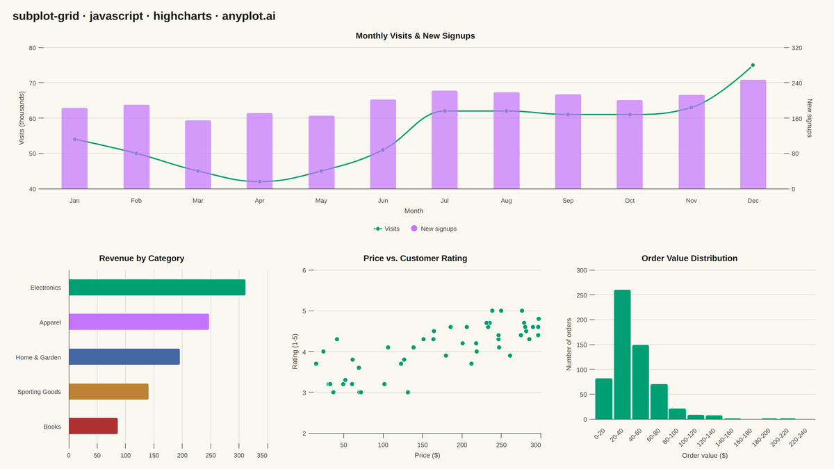Click the 80-100 histogram bar
Viewport: 834px width, 469px height.
tap(677, 414)
